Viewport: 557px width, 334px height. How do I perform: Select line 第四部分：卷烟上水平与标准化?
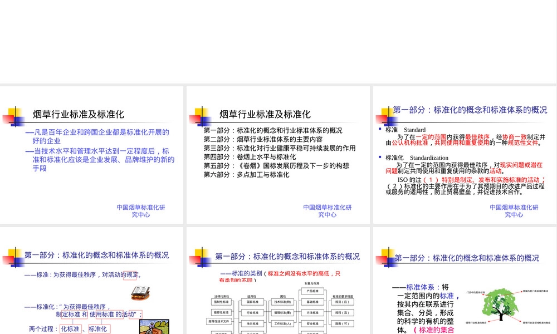tap(250, 157)
